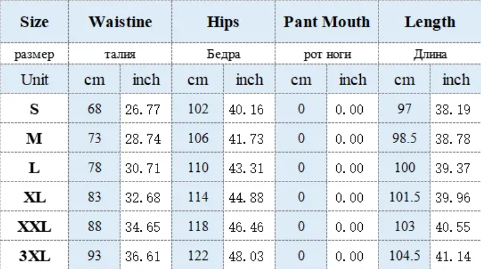481x269 pixels.
Task: Select the XXL size row label
Action: (34, 227)
